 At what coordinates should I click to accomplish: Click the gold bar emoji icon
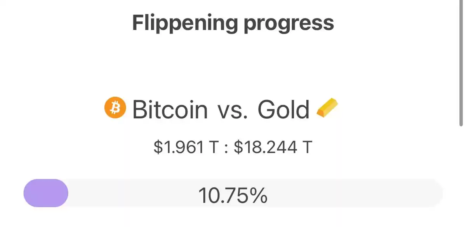pyautogui.click(x=327, y=107)
